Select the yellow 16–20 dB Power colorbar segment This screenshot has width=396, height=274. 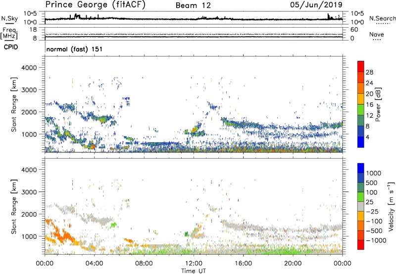pyautogui.click(x=361, y=99)
